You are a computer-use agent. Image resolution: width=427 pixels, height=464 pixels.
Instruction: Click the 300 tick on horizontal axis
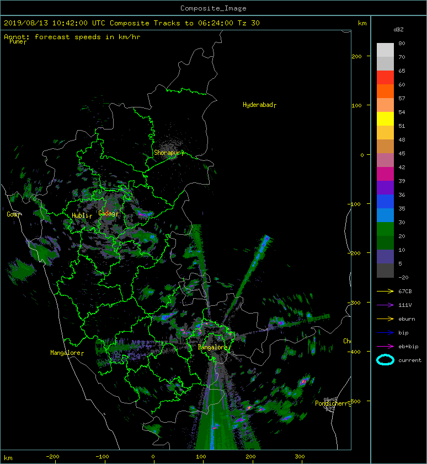pos(300,457)
